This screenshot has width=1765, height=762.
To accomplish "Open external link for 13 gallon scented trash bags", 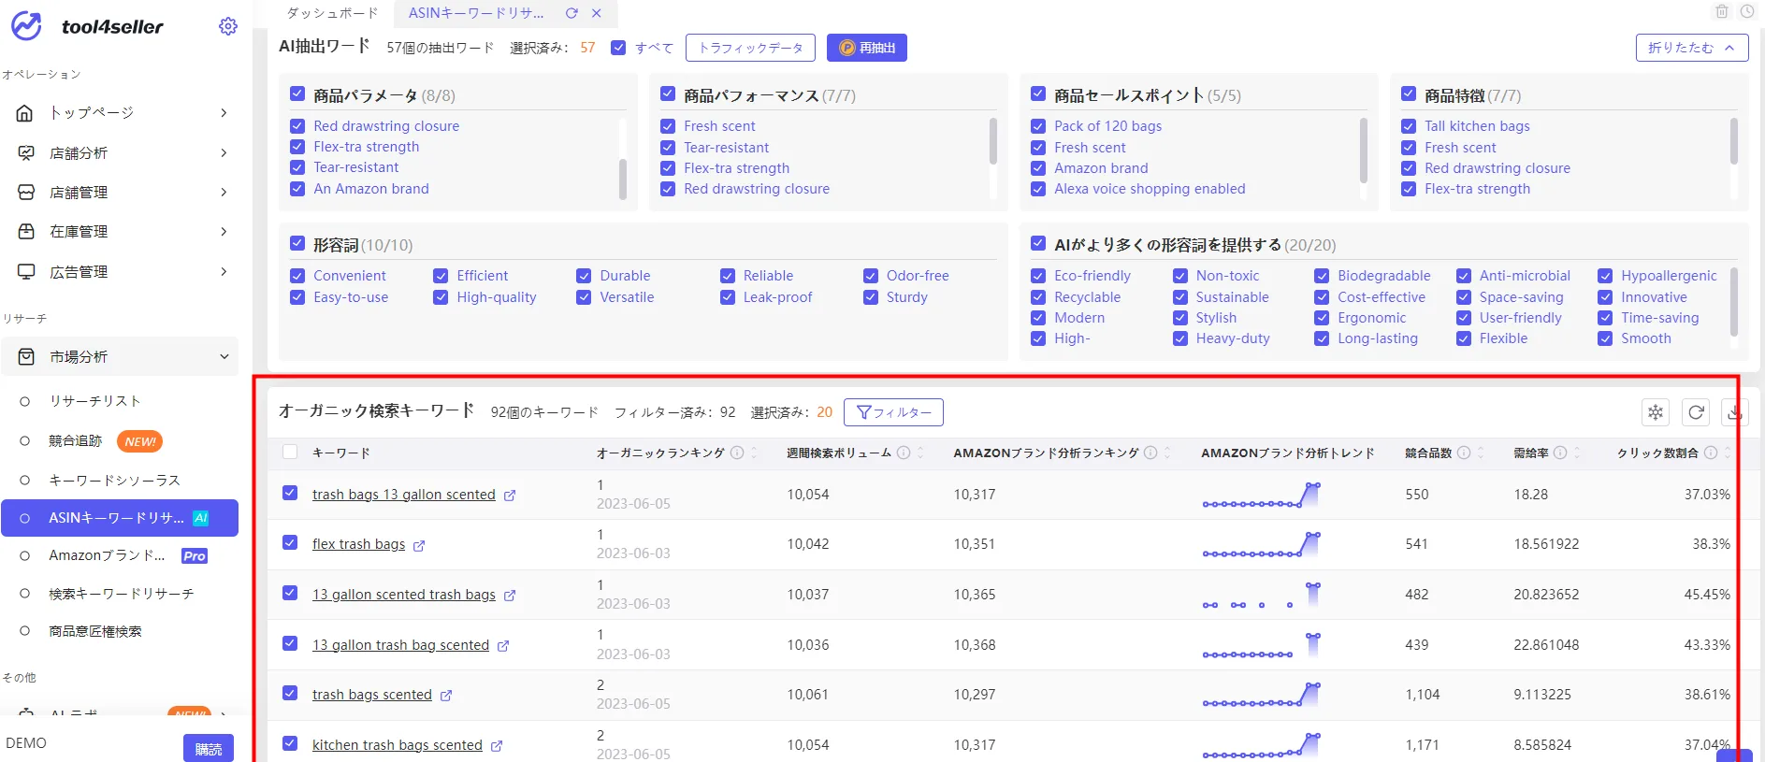I will 510,596.
